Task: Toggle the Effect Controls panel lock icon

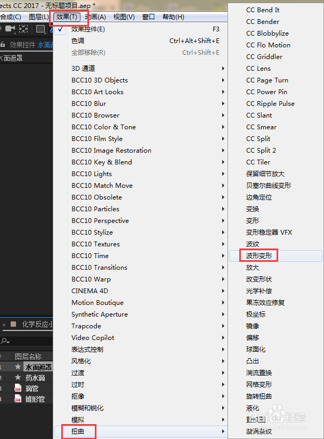Action: 3,45
